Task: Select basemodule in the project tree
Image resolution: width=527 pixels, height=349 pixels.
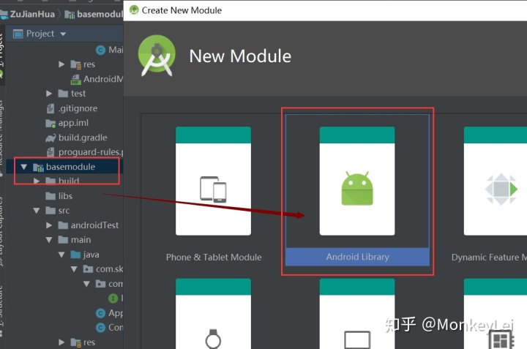Action: click(70, 167)
